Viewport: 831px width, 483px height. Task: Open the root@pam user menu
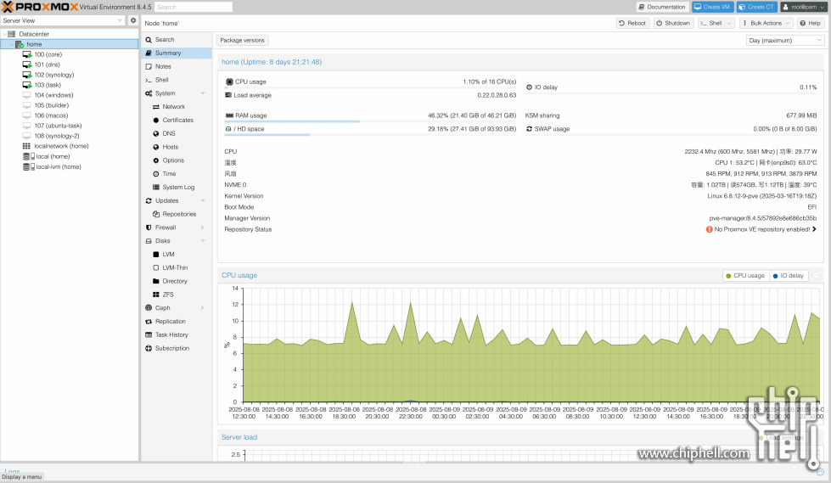(x=804, y=7)
